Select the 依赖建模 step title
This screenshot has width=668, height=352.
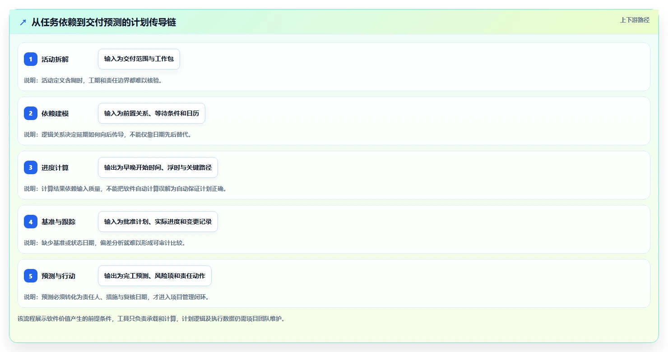pyautogui.click(x=55, y=113)
